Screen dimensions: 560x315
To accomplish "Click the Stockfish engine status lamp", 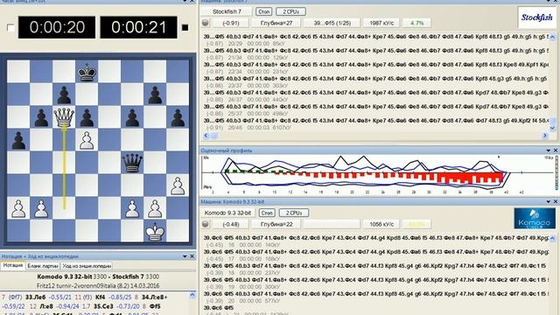I will [206, 23].
